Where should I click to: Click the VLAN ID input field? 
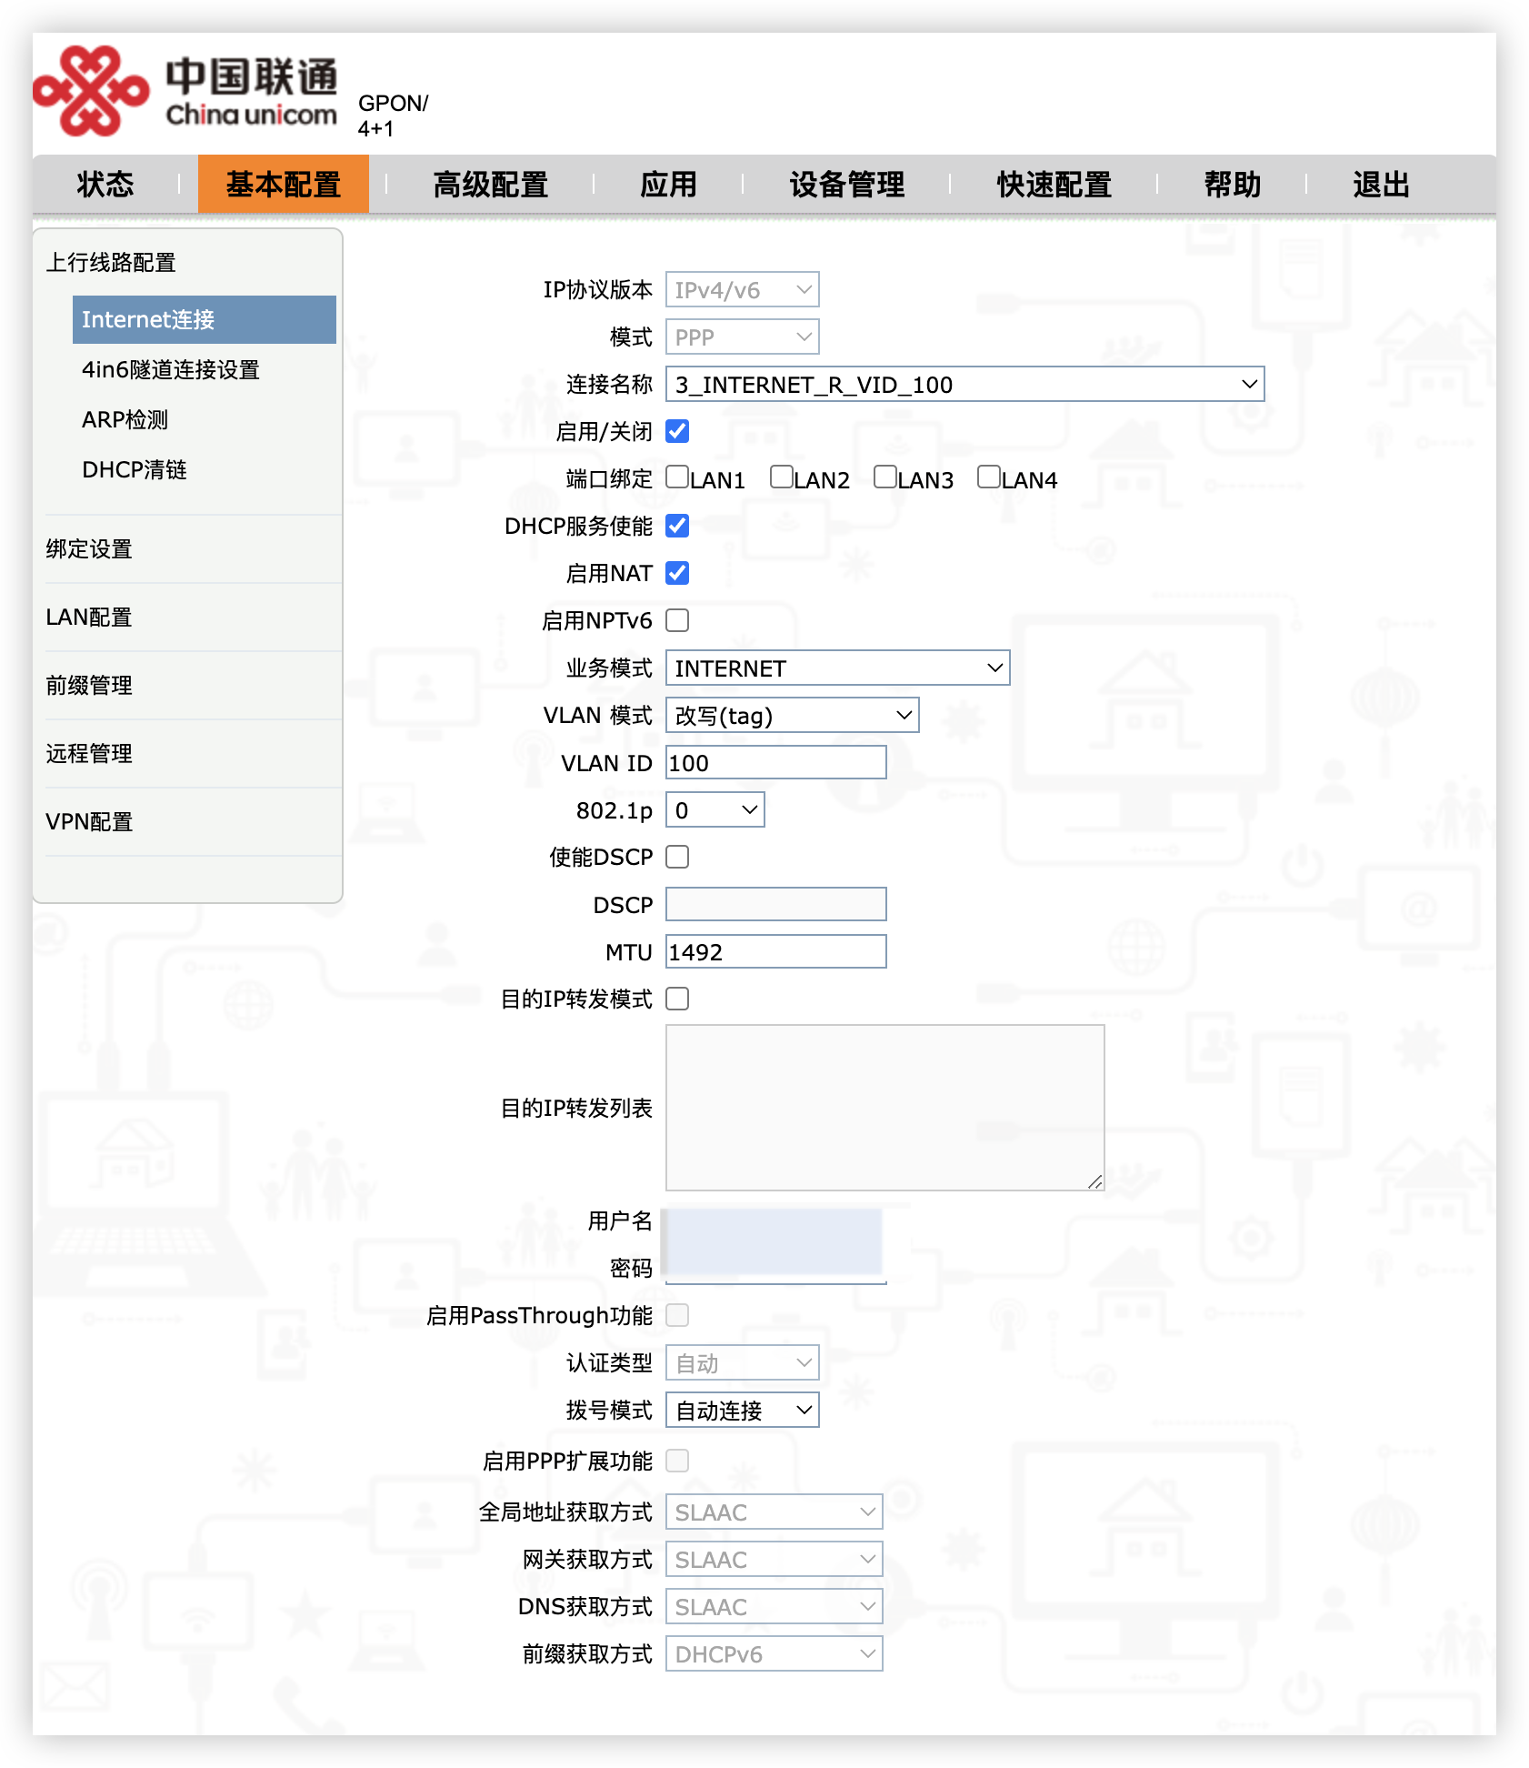coord(775,762)
